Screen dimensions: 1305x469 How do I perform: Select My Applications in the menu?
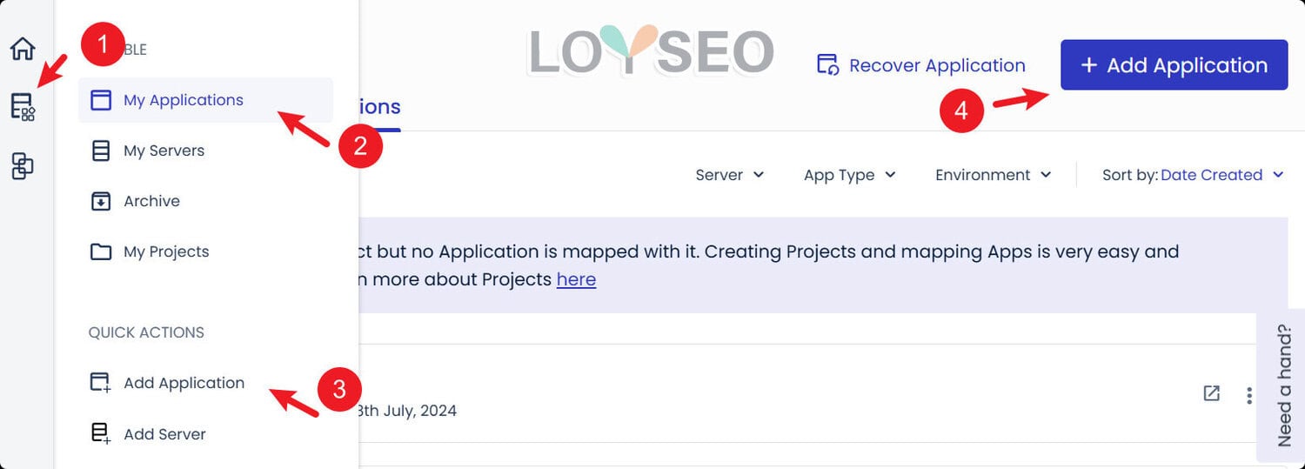[x=184, y=100]
